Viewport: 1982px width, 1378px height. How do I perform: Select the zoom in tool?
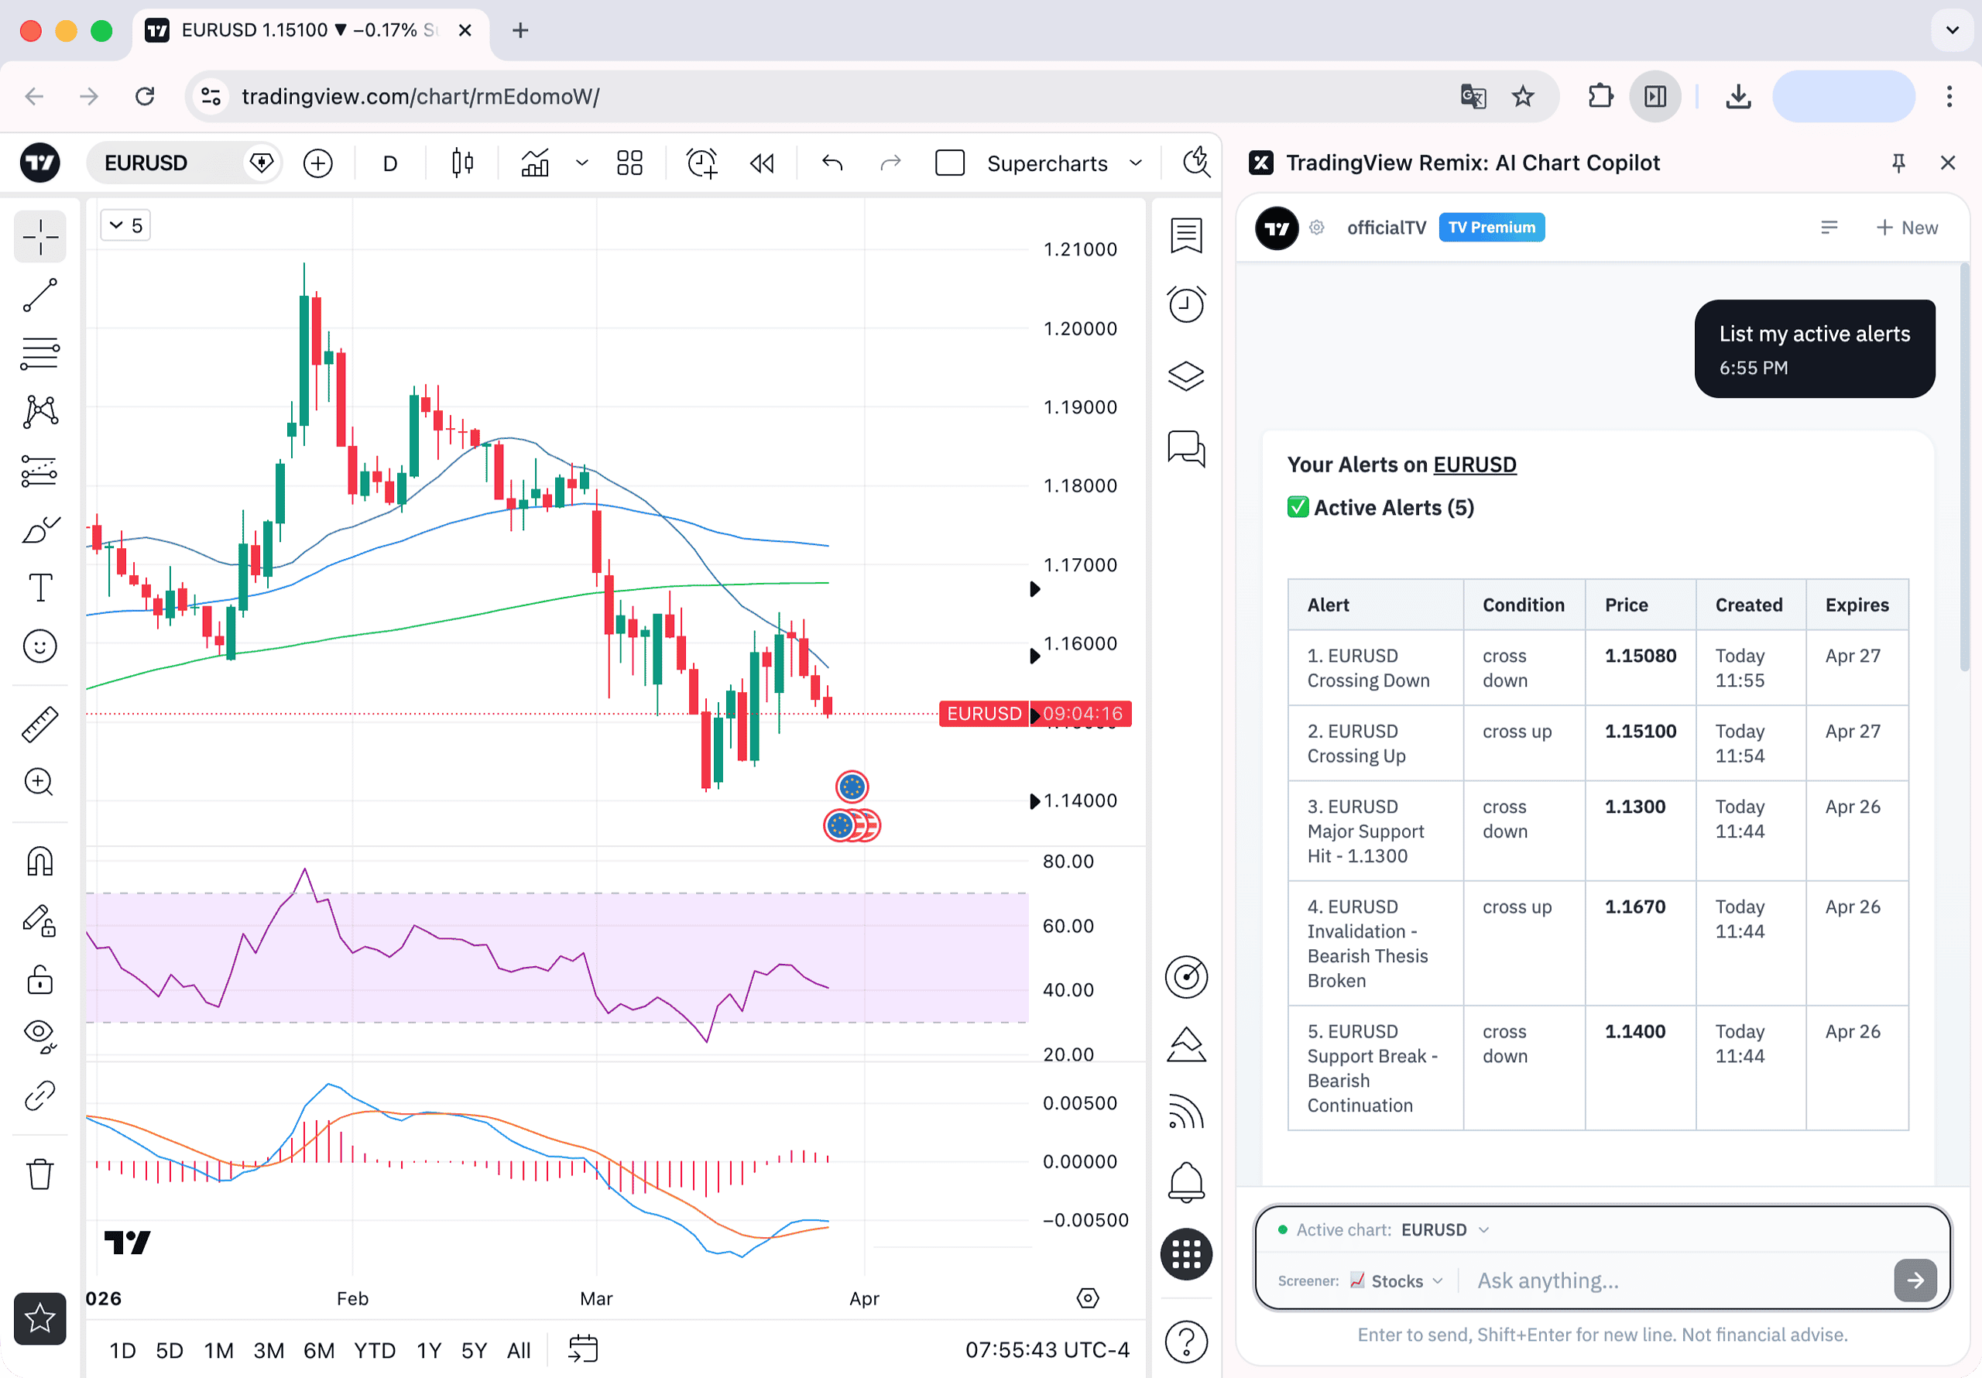[39, 782]
